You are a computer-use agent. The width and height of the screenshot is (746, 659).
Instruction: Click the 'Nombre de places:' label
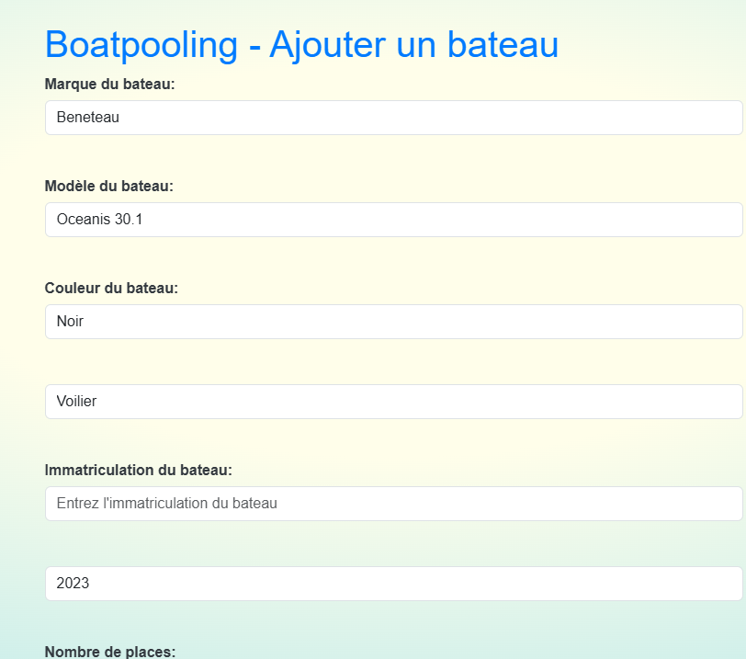pos(110,652)
